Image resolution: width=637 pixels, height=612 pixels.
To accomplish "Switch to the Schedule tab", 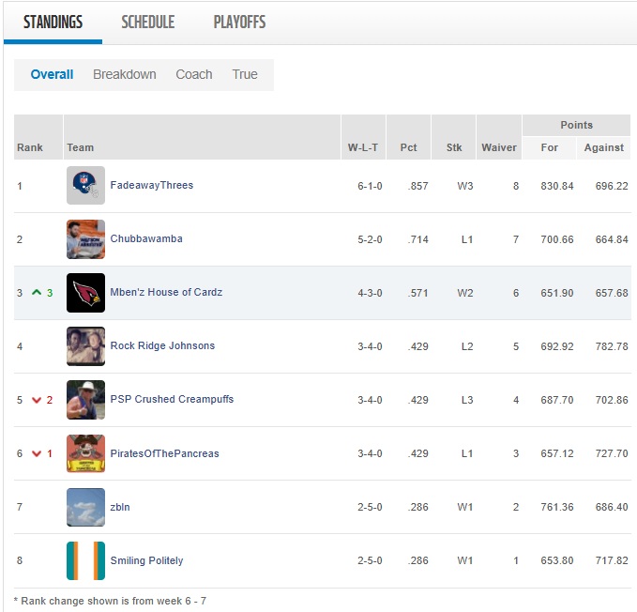I will coord(147,23).
